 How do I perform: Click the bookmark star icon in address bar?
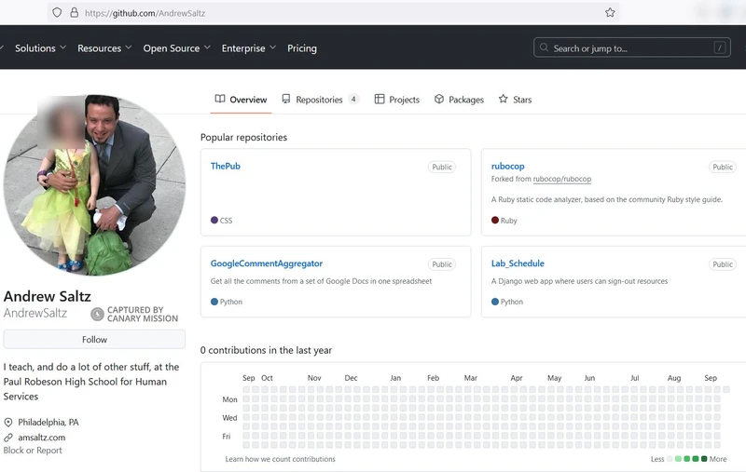tap(610, 13)
